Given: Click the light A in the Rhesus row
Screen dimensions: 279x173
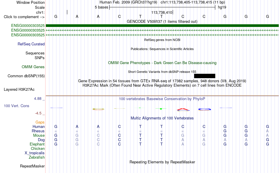Looking at the screenshot, I should (x=267, y=131).
